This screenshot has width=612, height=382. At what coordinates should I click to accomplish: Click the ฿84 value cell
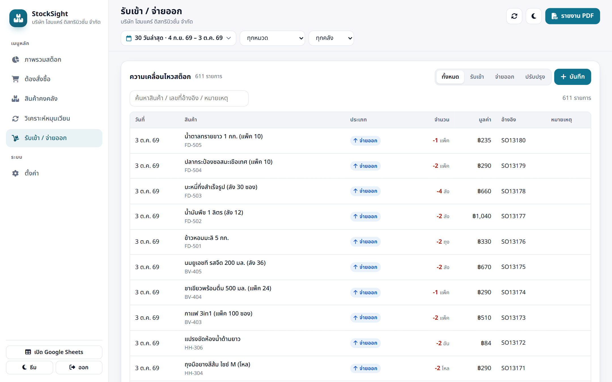pos(486,343)
